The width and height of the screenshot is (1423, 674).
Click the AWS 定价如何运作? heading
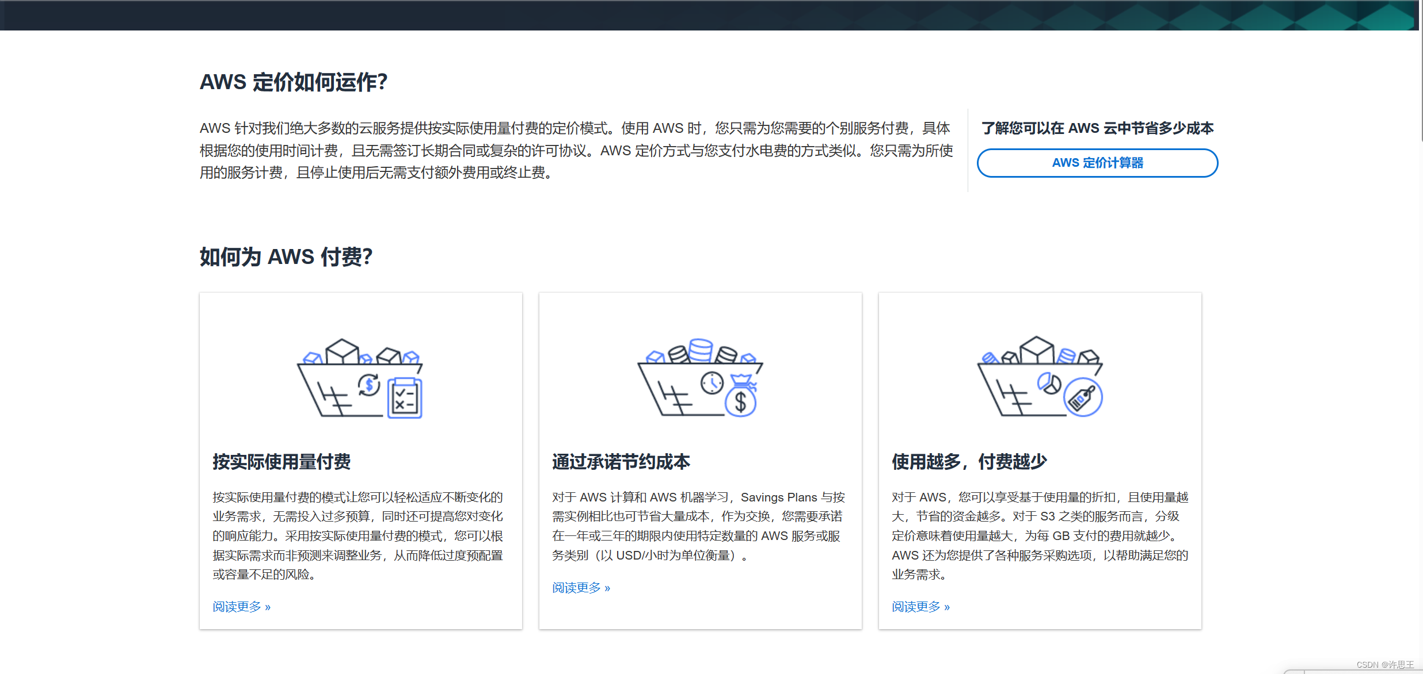(x=294, y=82)
